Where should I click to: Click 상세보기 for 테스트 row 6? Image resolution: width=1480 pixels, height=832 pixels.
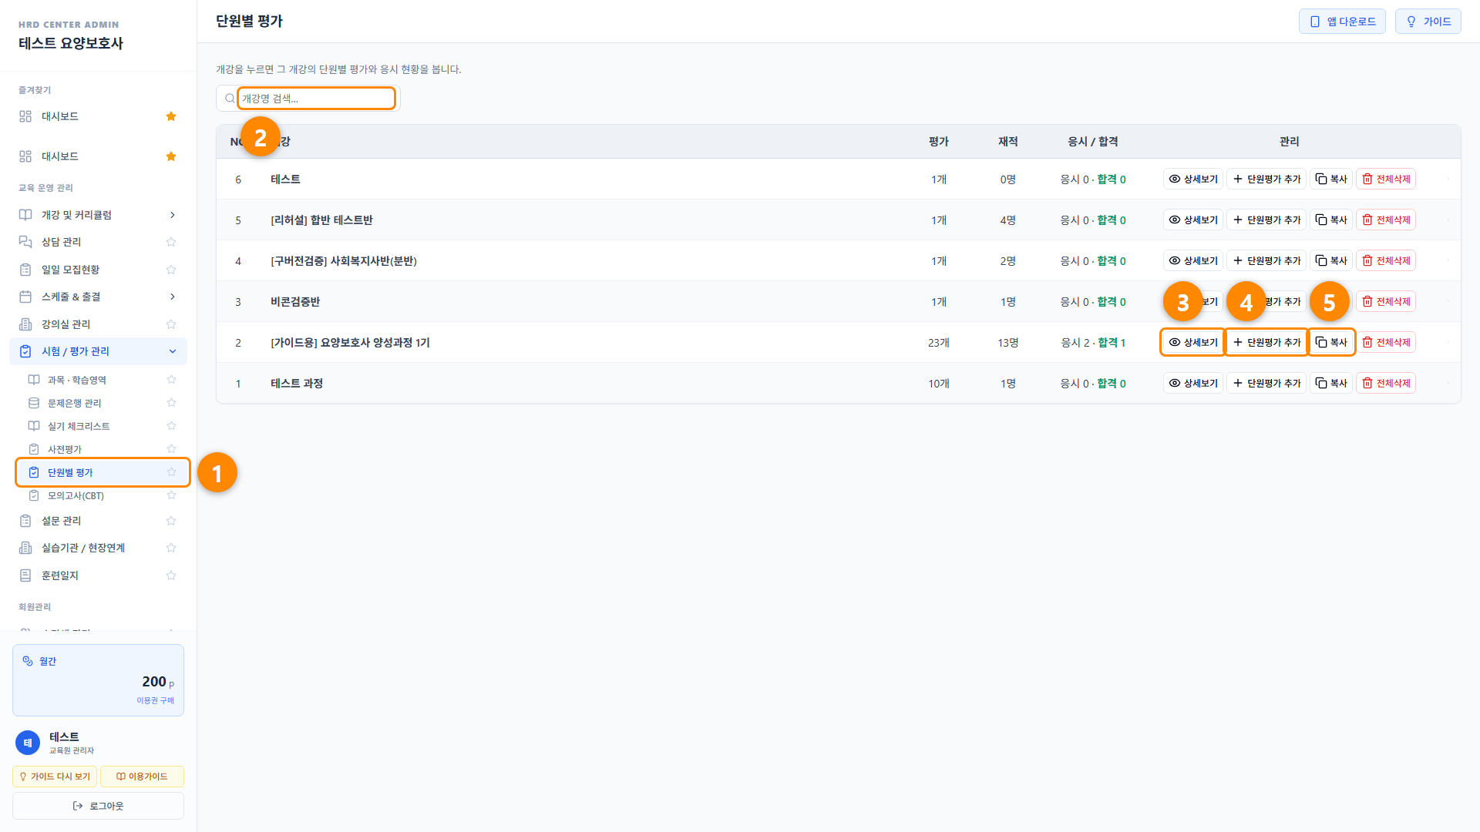click(x=1192, y=179)
